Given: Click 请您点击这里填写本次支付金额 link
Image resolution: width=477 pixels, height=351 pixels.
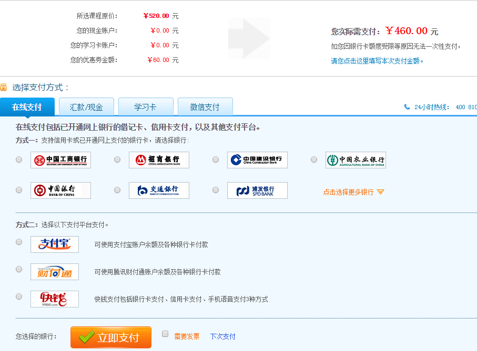Looking at the screenshot, I should pos(377,61).
